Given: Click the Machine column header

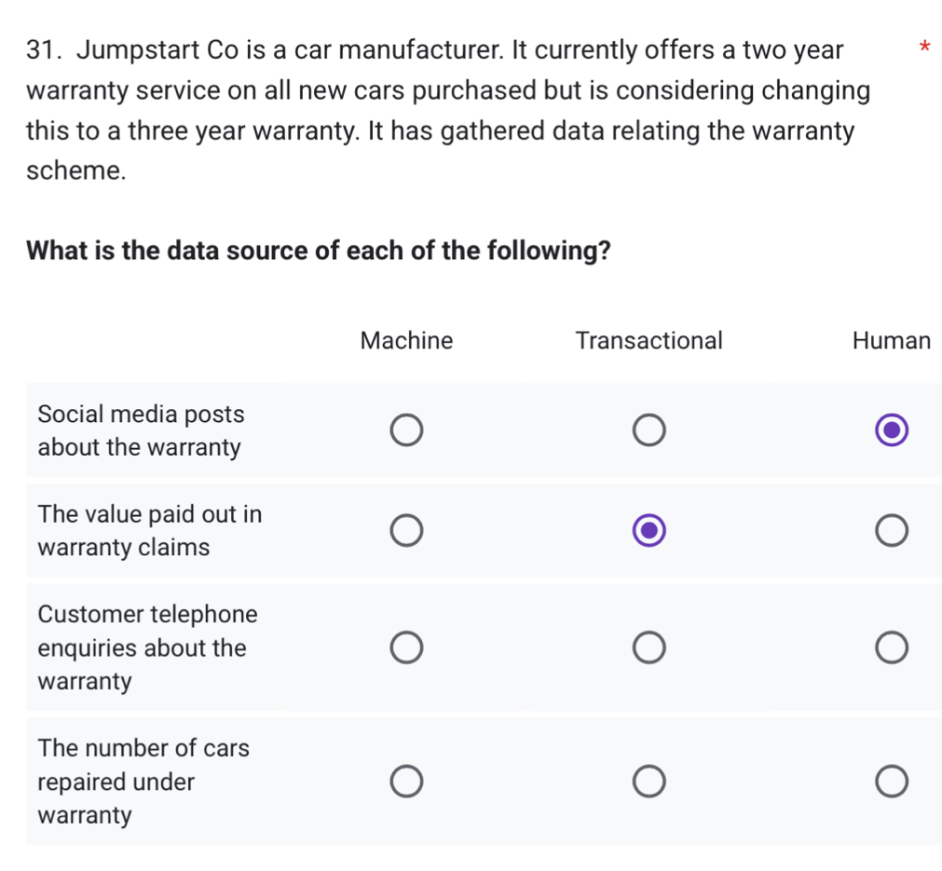Looking at the screenshot, I should tap(406, 341).
